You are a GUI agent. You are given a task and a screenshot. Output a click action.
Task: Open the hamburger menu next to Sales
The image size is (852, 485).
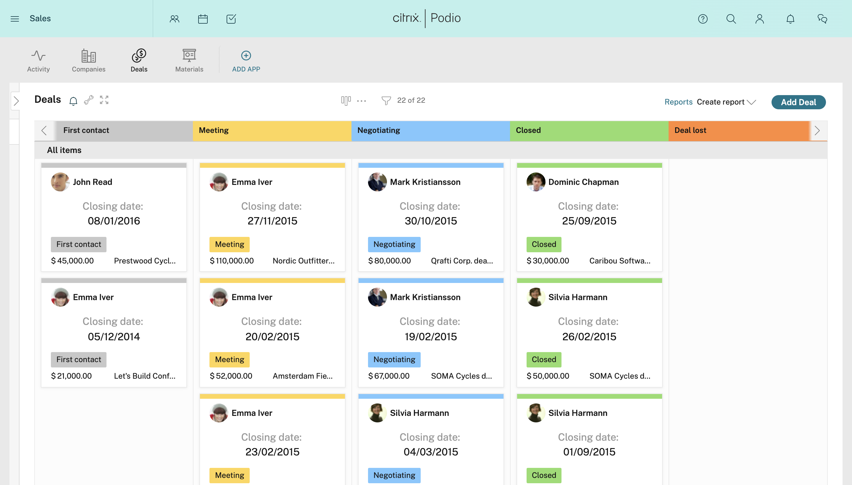click(x=15, y=19)
